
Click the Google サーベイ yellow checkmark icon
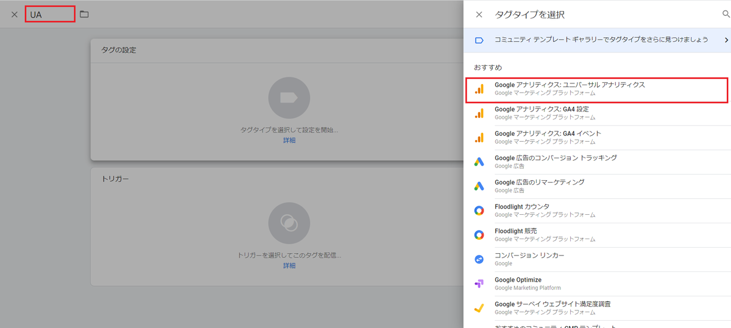479,308
